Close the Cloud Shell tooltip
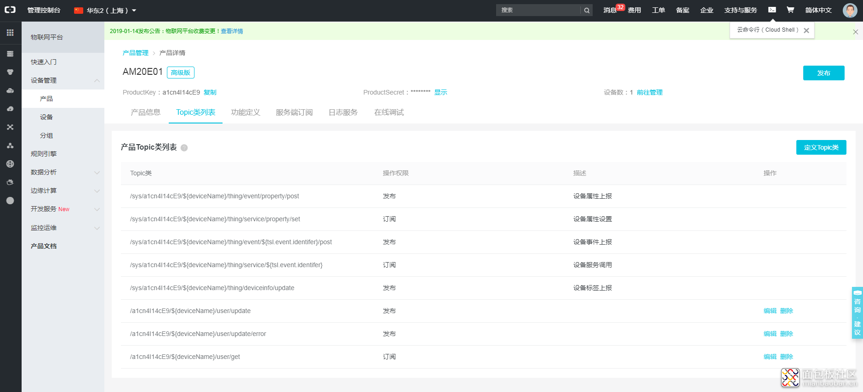Viewport: 863px width, 392px height. [806, 30]
